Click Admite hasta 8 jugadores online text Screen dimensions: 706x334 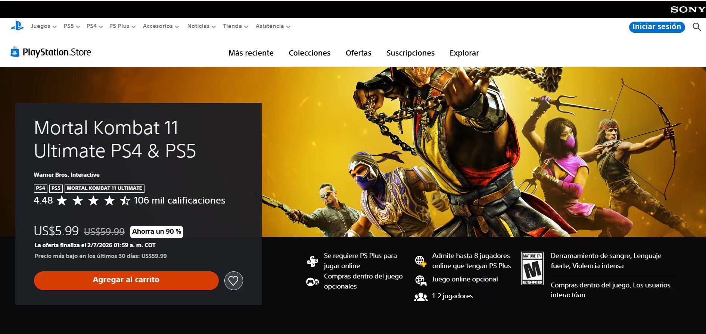472,261
